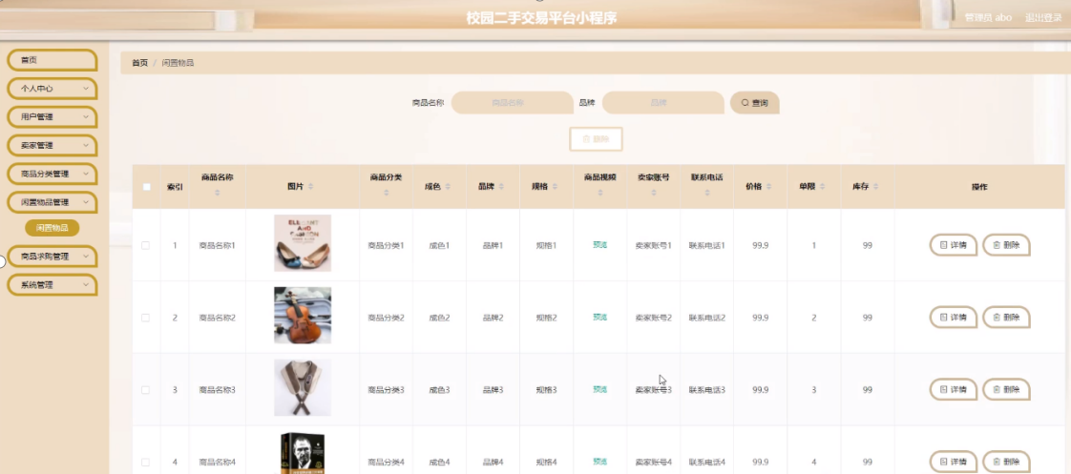Open 详情 for 商品名称1
The height and width of the screenshot is (474, 1071).
click(953, 245)
